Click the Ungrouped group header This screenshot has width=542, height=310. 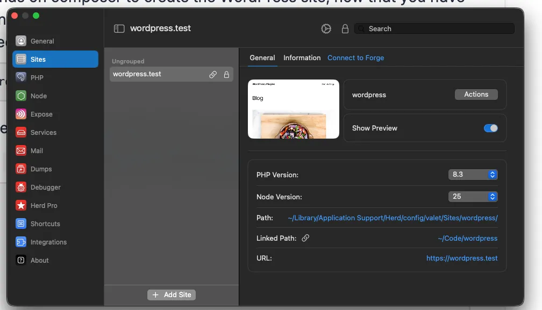click(128, 61)
